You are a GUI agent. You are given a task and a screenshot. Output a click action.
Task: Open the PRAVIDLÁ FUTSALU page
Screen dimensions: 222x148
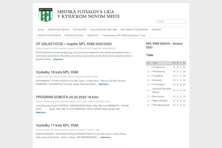click(74, 36)
